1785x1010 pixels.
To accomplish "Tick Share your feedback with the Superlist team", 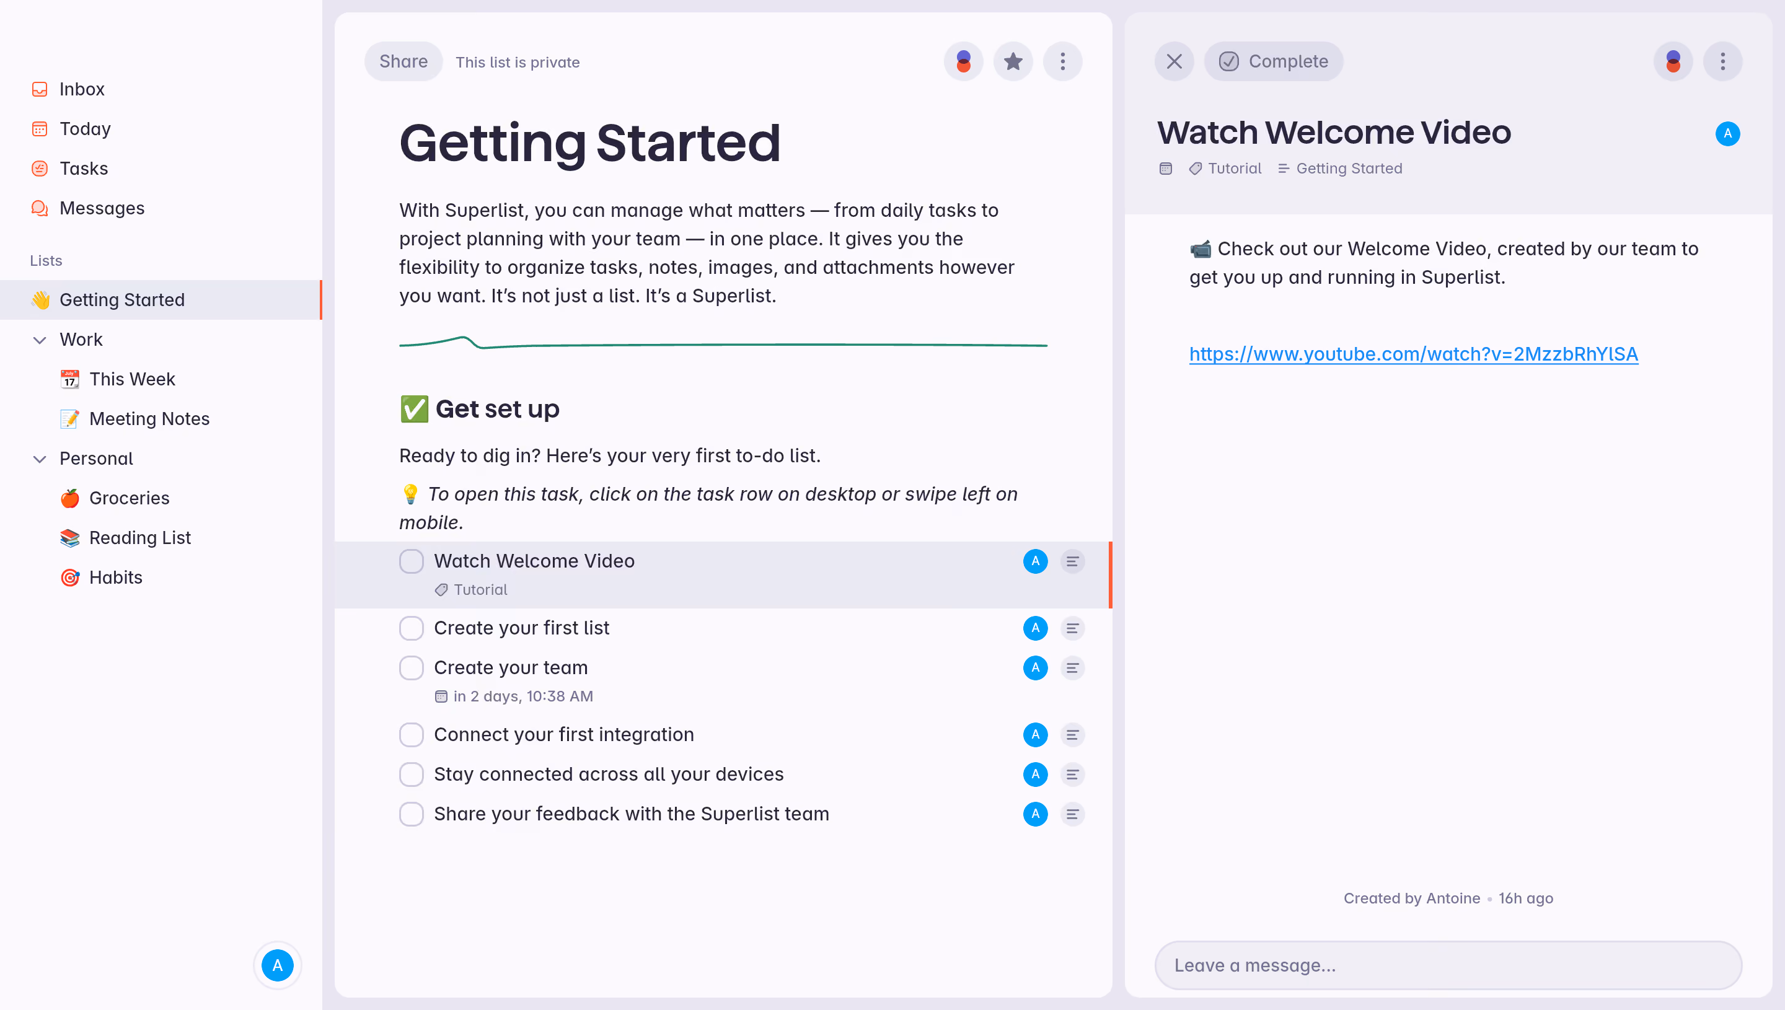I will tap(412, 813).
